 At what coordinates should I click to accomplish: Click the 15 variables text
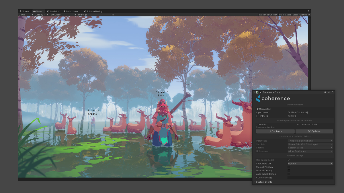pos(261,124)
